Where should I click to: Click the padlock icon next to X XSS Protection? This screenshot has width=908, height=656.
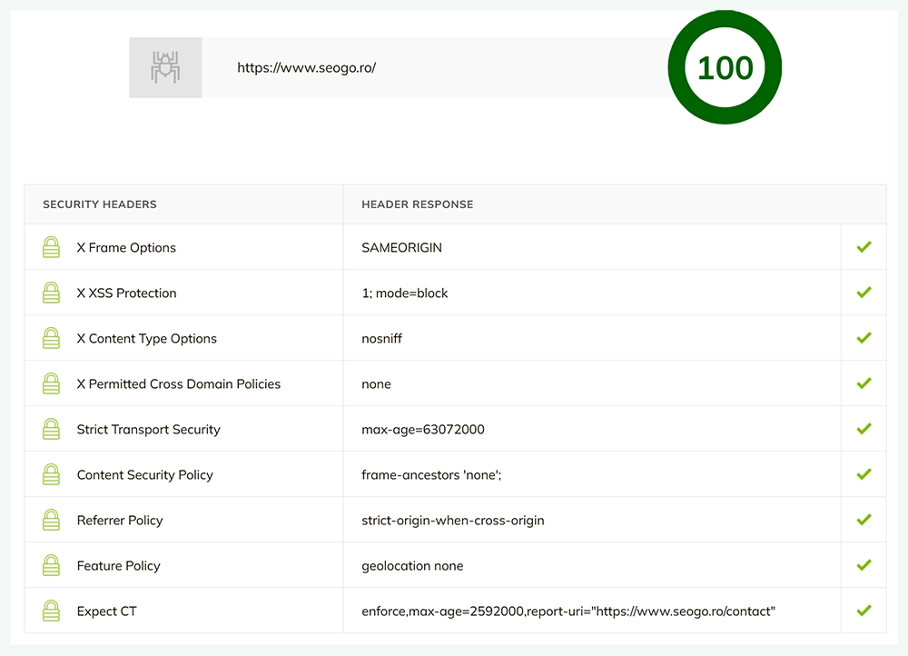pos(52,293)
